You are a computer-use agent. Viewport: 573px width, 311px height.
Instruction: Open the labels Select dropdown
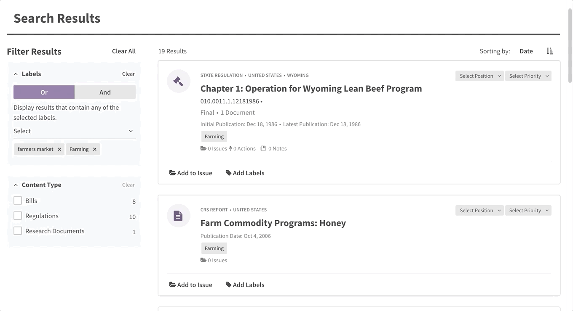[x=75, y=131]
